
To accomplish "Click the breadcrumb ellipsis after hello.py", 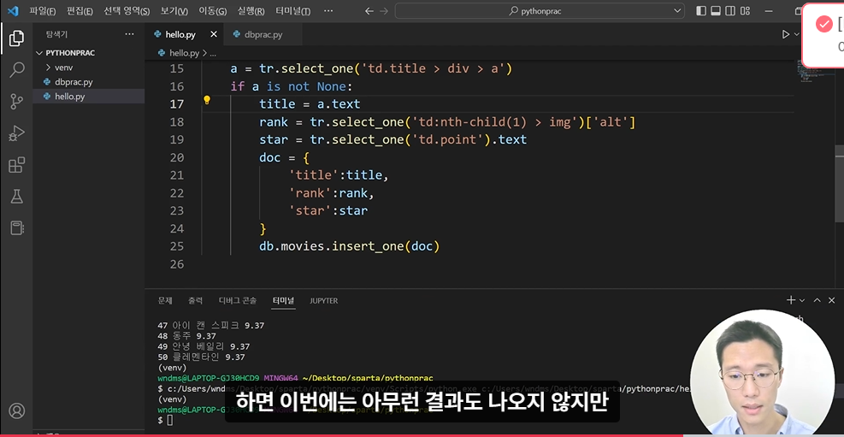I will (x=213, y=53).
